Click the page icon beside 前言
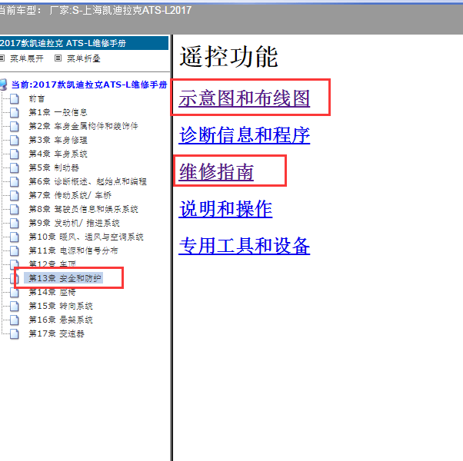 click(14, 99)
